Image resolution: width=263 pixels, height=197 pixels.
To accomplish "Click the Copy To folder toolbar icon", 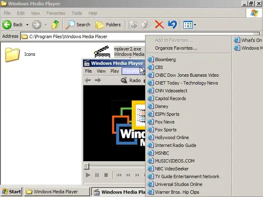I will [x=146, y=25].
